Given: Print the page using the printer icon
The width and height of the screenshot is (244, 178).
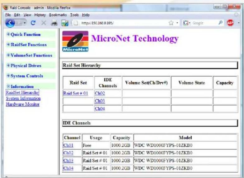Looking at the screenshot, I should (54, 23).
